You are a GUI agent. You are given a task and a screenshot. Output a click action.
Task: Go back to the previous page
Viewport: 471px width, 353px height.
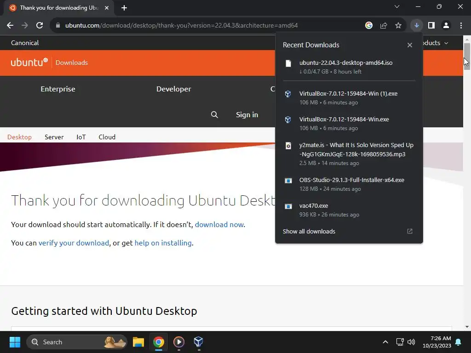(x=10, y=26)
